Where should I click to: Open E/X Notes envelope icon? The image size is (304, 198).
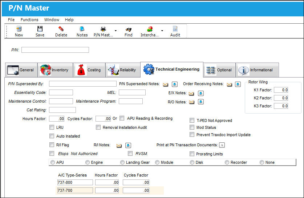[191, 94]
